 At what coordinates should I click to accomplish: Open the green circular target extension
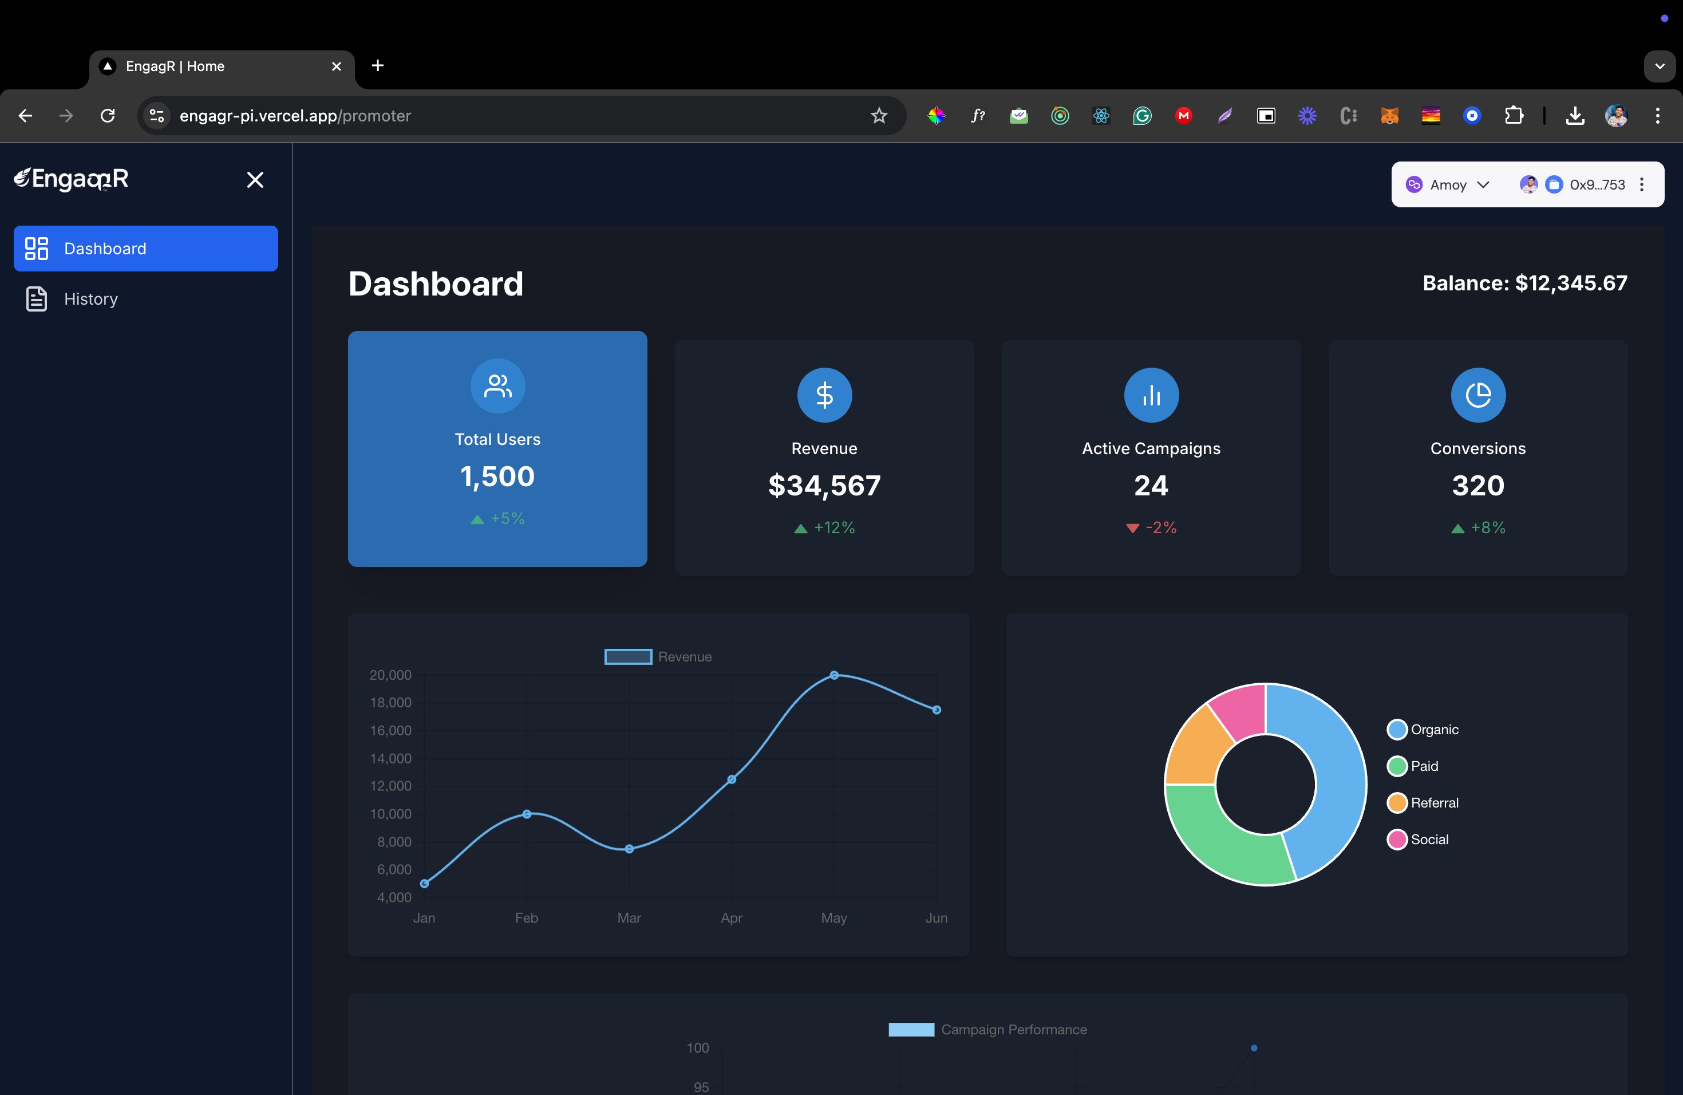(x=1060, y=115)
